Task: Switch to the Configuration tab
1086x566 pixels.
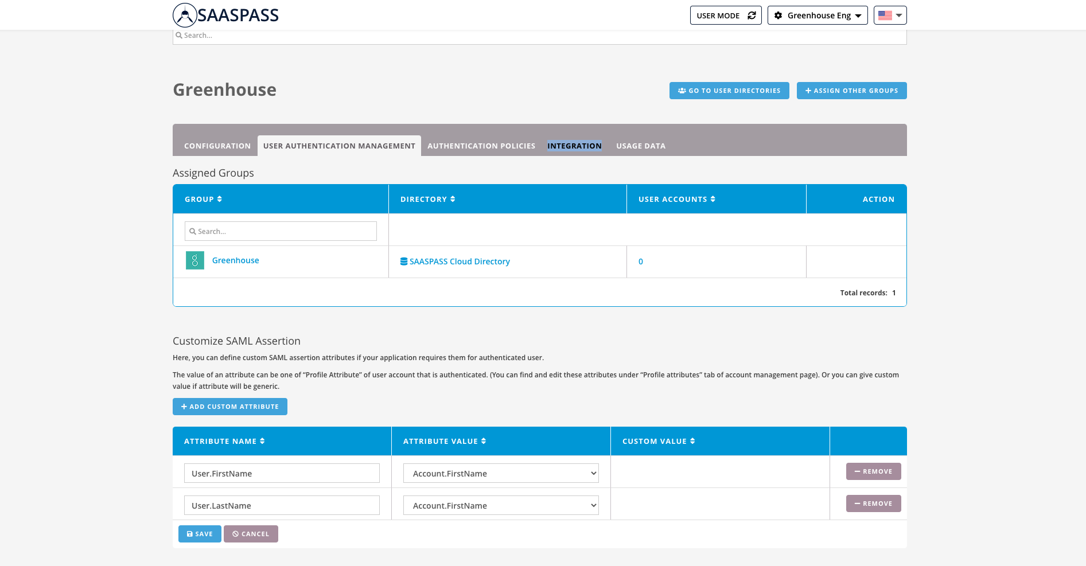Action: coord(217,146)
